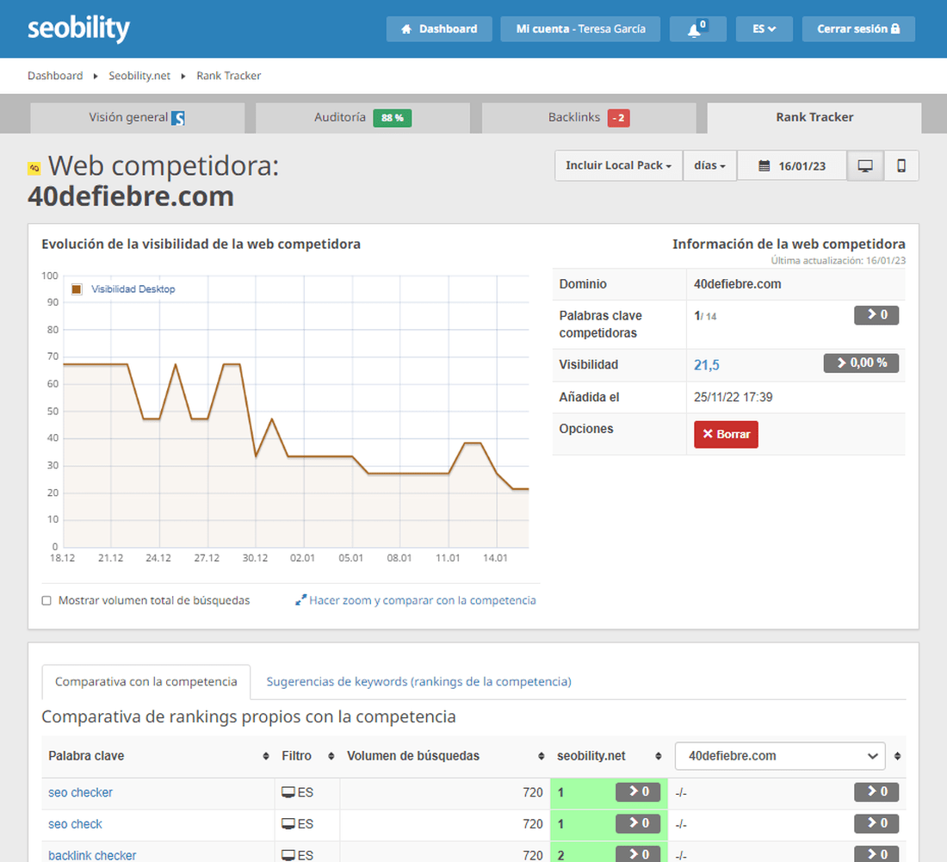
Task: Click the Visibilidad Desktop legend swatch
Action: click(77, 289)
